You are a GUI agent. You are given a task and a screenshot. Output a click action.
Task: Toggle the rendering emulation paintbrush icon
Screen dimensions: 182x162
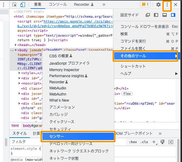[x=162, y=142]
